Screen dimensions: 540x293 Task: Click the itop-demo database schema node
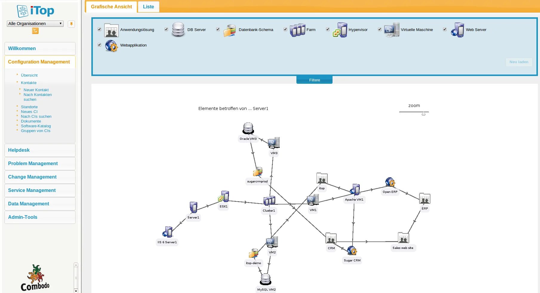pyautogui.click(x=254, y=253)
